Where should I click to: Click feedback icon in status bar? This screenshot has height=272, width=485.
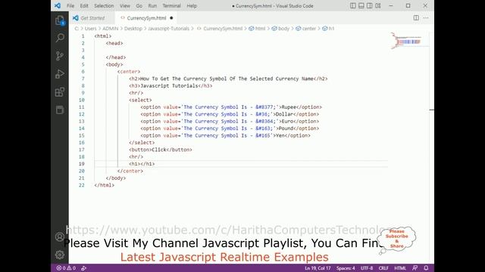415,268
